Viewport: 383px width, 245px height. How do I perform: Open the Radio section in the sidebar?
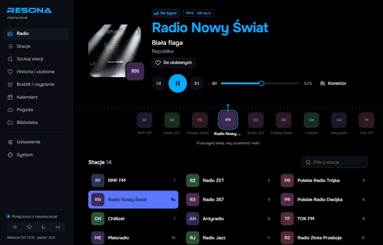point(36,34)
